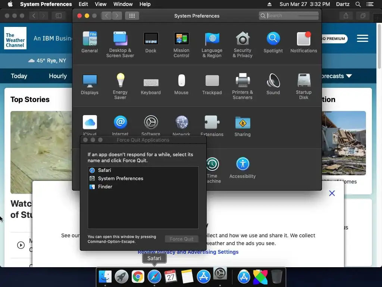The height and width of the screenshot is (287, 382).
Task: Click the Go Premium button in Safari
Action: tap(334, 38)
